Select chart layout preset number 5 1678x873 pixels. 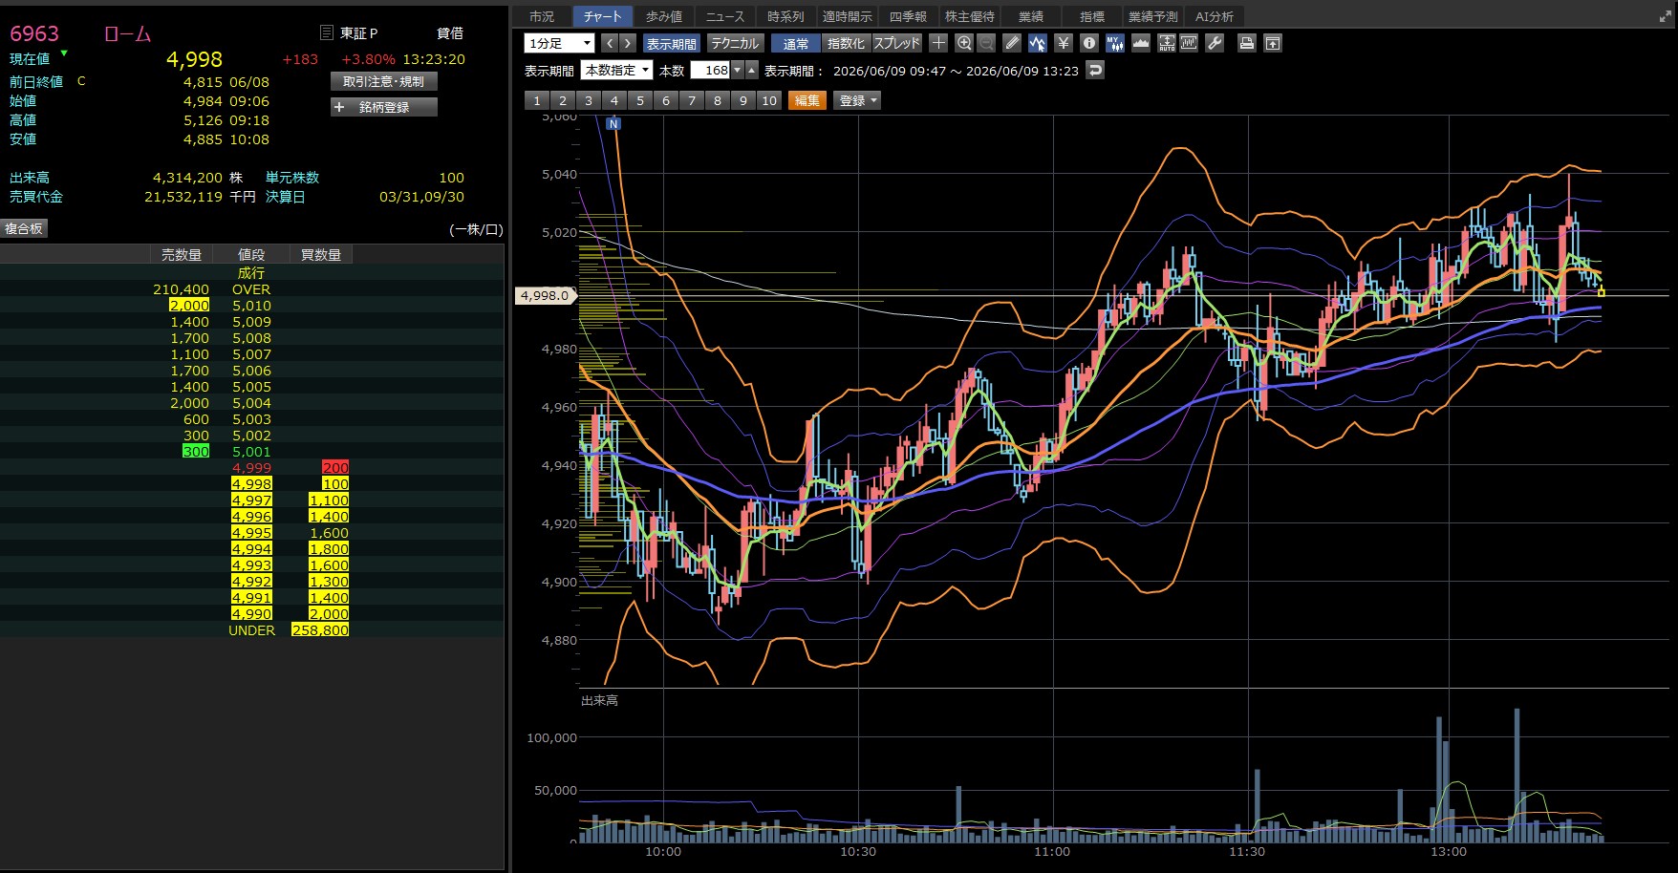640,100
